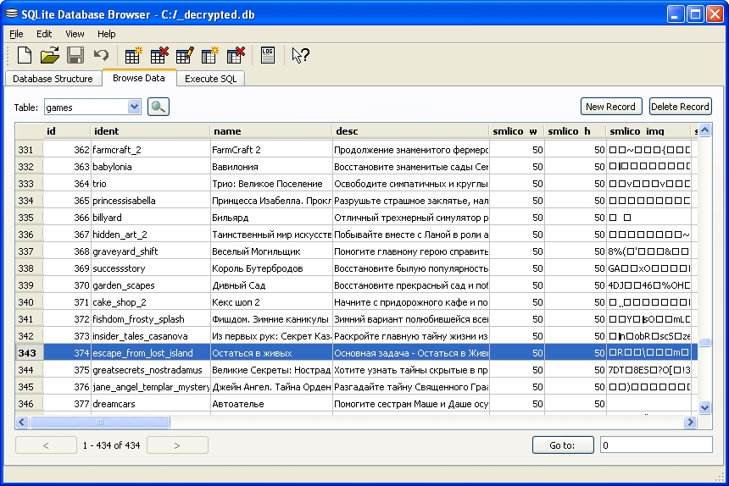This screenshot has height=486, width=729.
Task: Click the farmcraft_2 ident cell
Action: [150, 150]
